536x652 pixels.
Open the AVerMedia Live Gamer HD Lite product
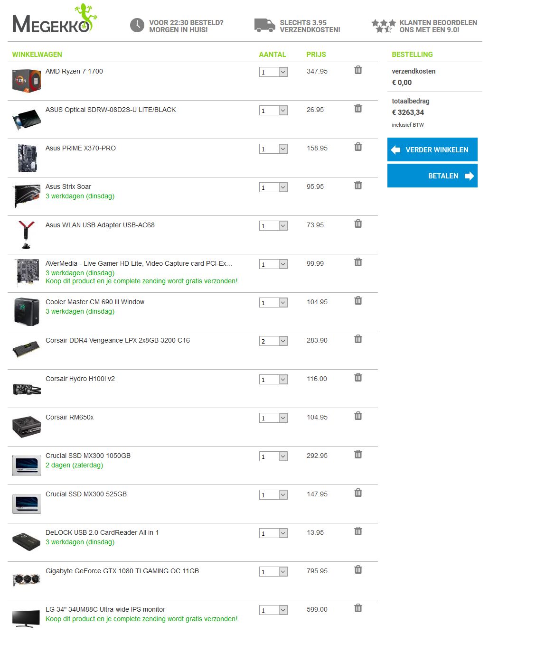(x=139, y=263)
